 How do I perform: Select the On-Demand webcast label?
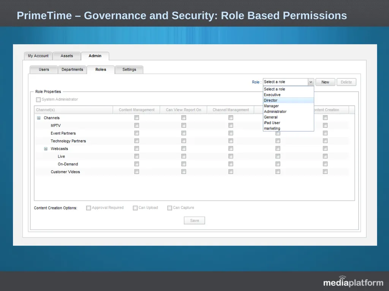pos(68,164)
